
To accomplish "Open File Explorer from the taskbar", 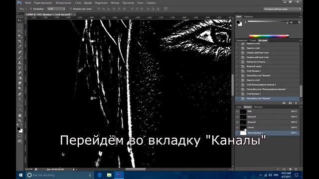I will pos(109,175).
